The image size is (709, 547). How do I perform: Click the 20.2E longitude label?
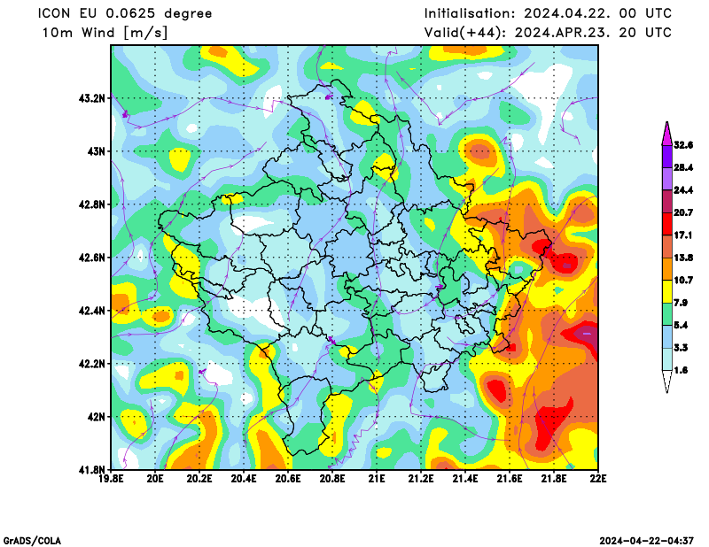199,478
